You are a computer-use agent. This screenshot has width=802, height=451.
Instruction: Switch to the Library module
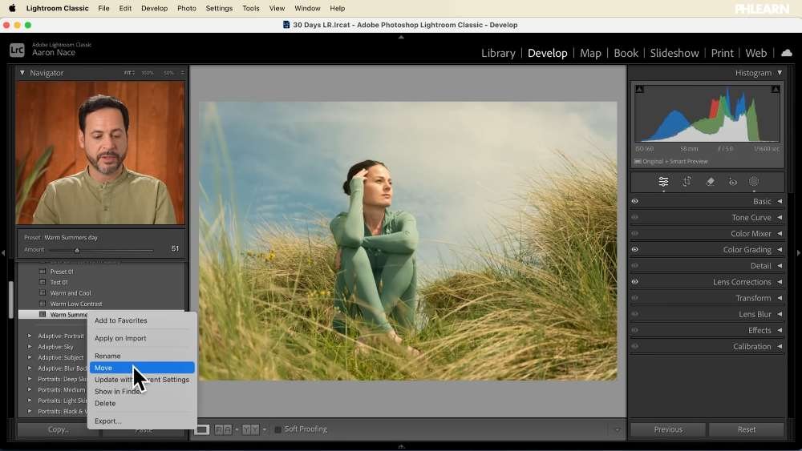pyautogui.click(x=498, y=53)
